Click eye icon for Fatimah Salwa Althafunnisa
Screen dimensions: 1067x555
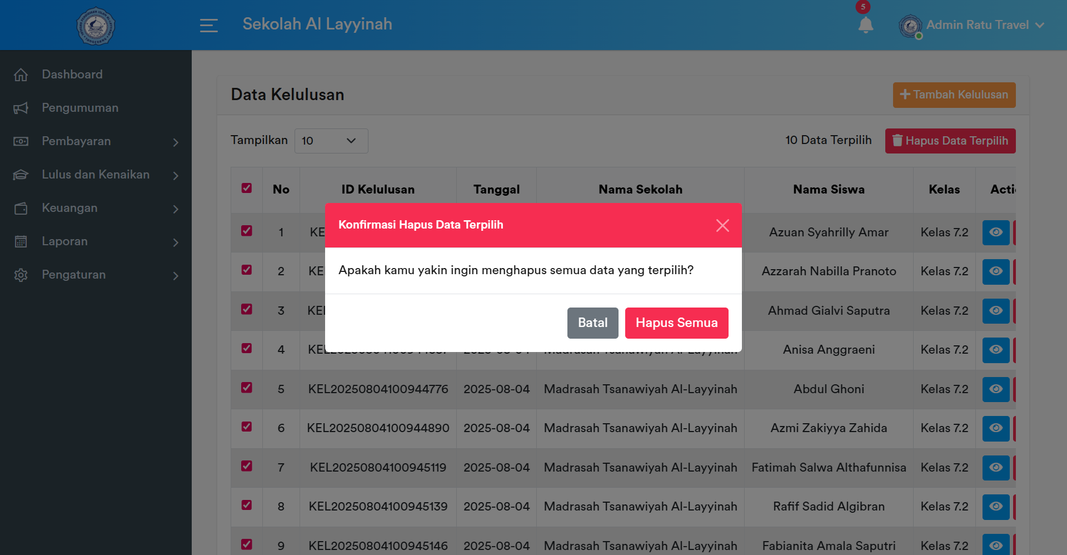(x=995, y=468)
